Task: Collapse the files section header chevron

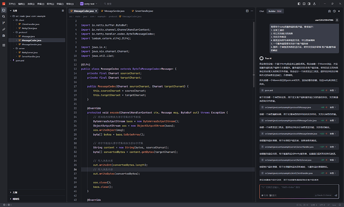Action: [10, 10]
